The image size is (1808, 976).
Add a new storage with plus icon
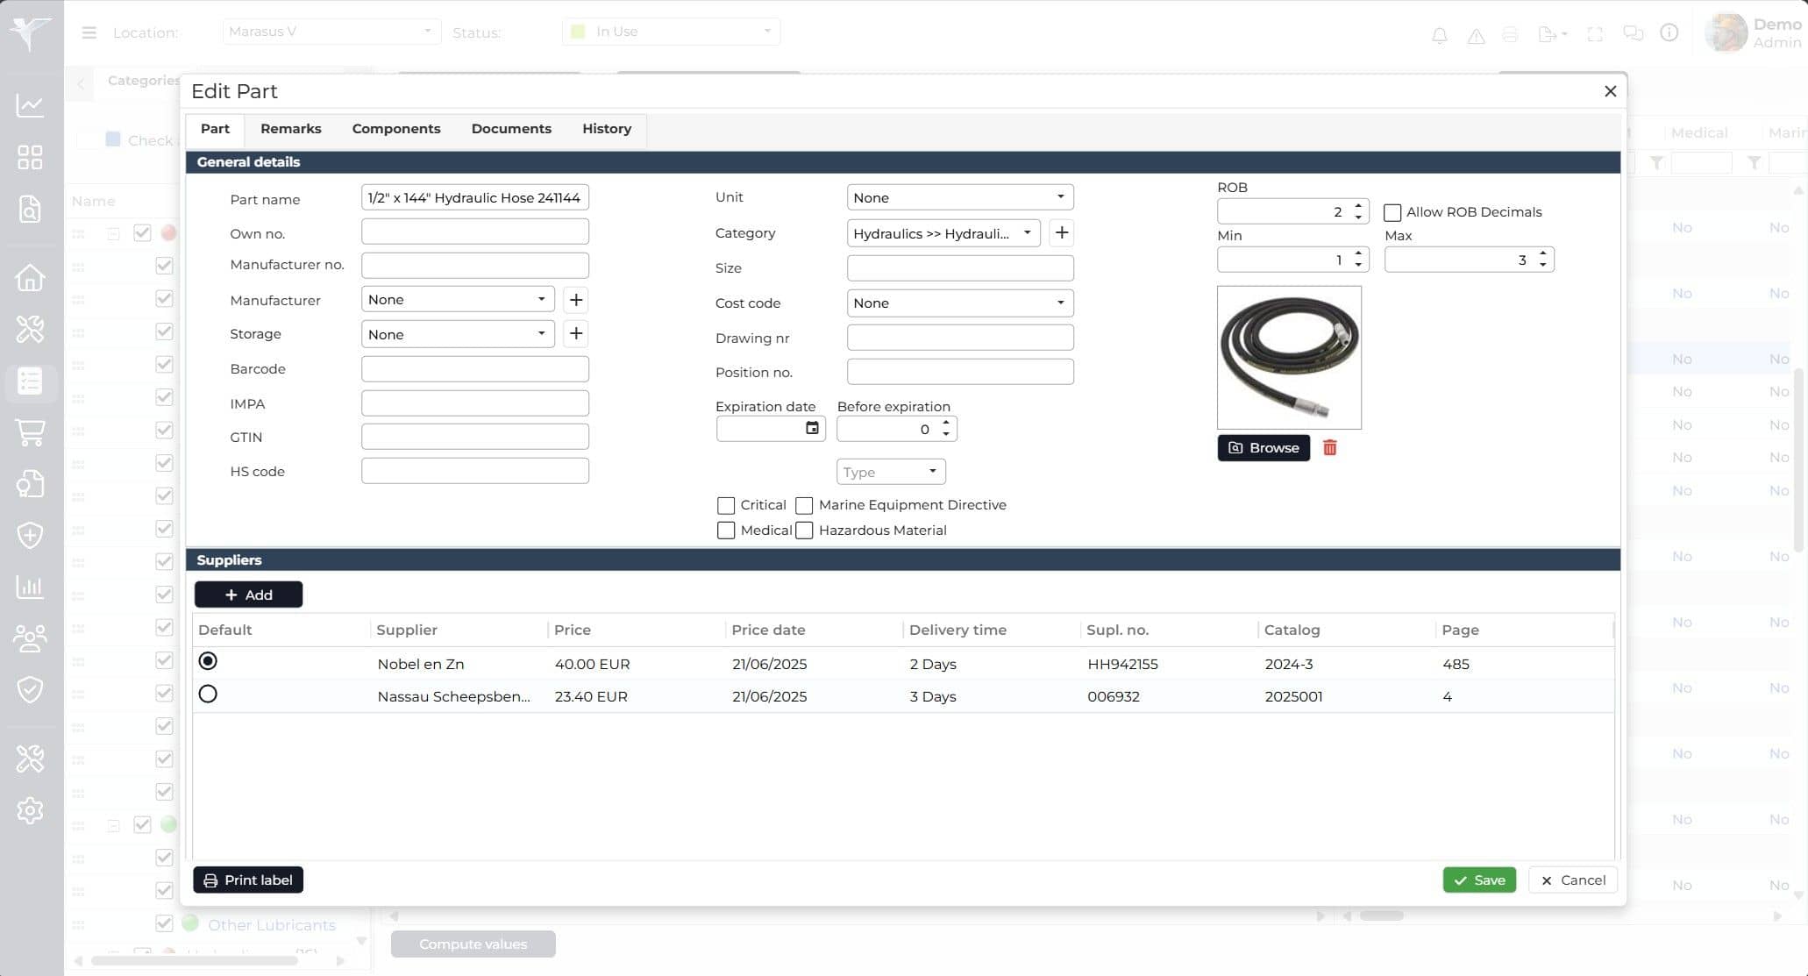click(575, 333)
